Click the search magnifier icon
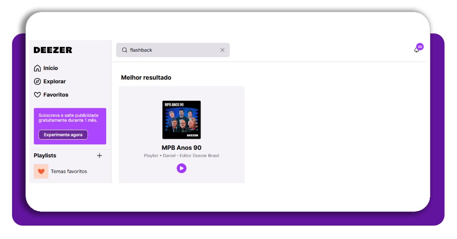 click(125, 50)
